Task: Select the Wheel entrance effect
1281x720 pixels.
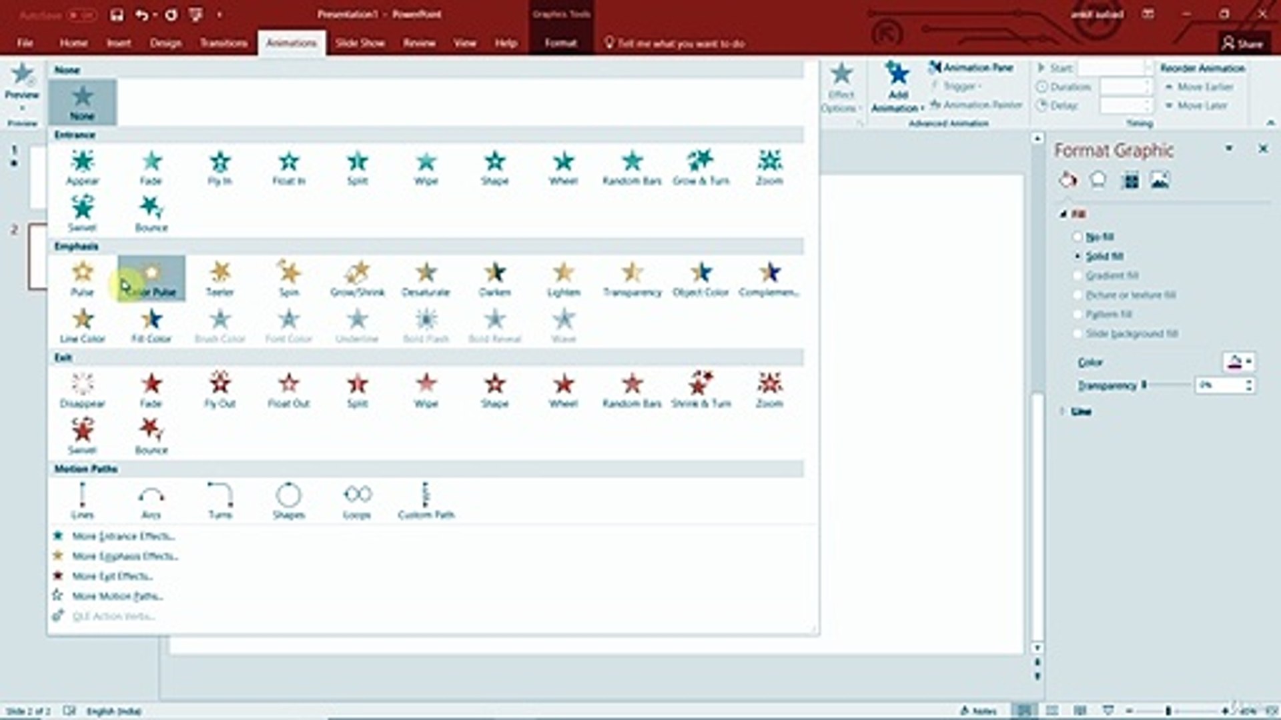Action: [x=563, y=167]
